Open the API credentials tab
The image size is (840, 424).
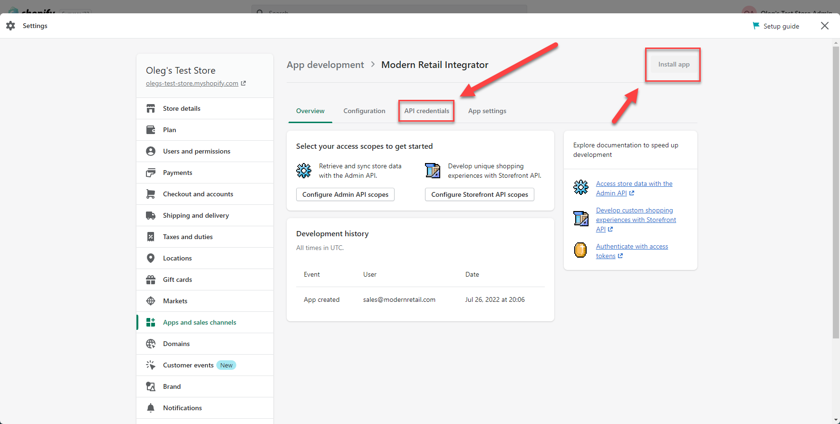[427, 111]
